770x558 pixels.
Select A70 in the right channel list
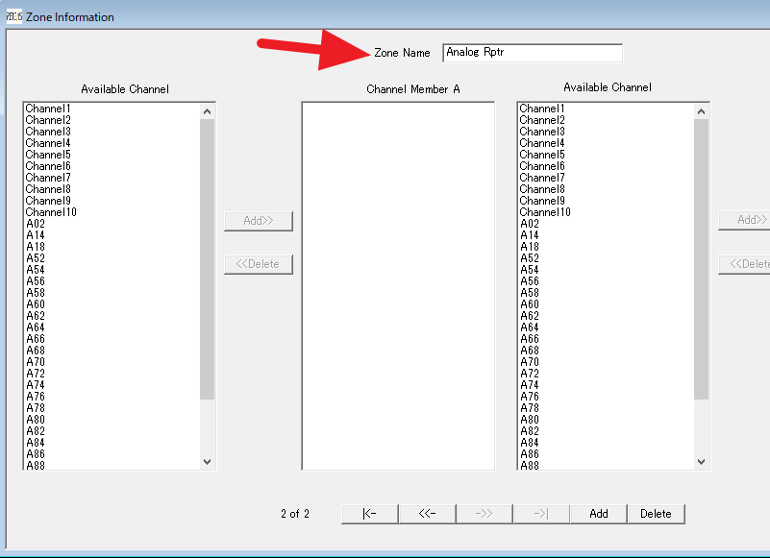tap(530, 362)
